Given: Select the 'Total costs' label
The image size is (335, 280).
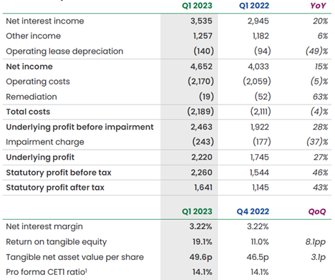Looking at the screenshot, I should (28, 112).
